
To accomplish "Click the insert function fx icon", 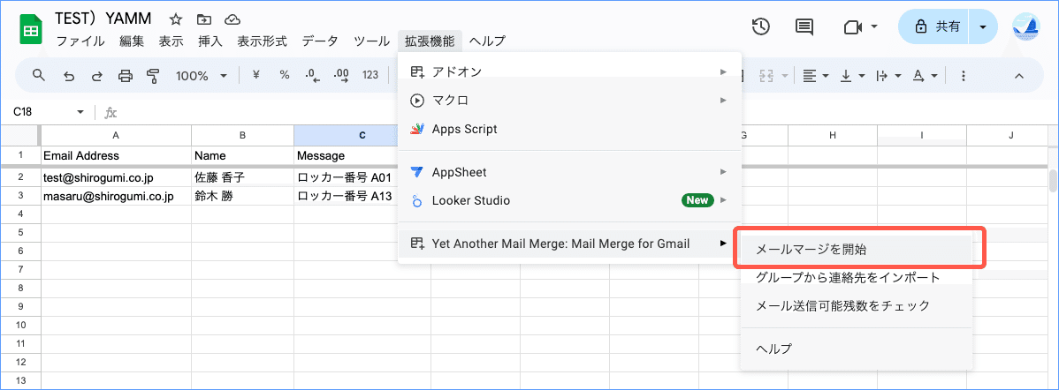I will [x=111, y=112].
